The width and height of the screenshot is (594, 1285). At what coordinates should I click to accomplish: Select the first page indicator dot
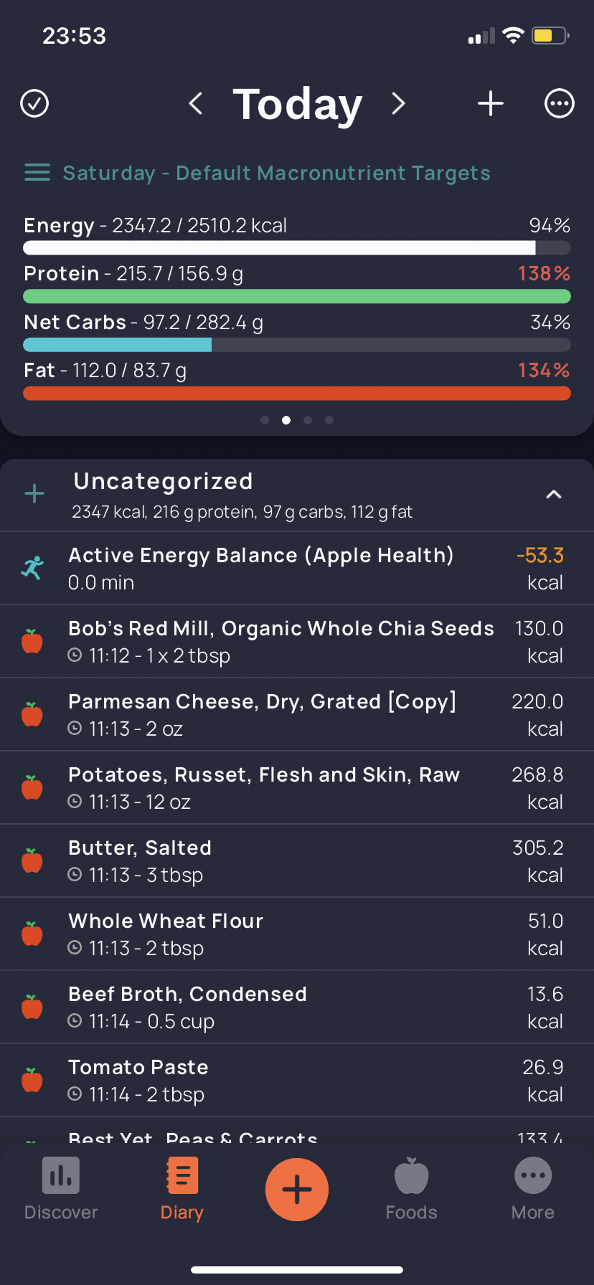tap(265, 420)
